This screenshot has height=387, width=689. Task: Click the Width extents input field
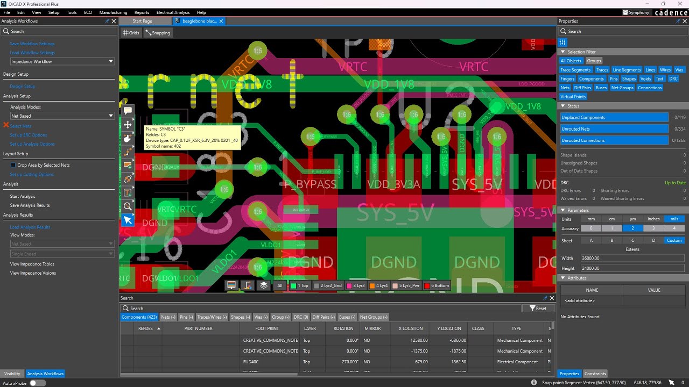click(x=632, y=259)
